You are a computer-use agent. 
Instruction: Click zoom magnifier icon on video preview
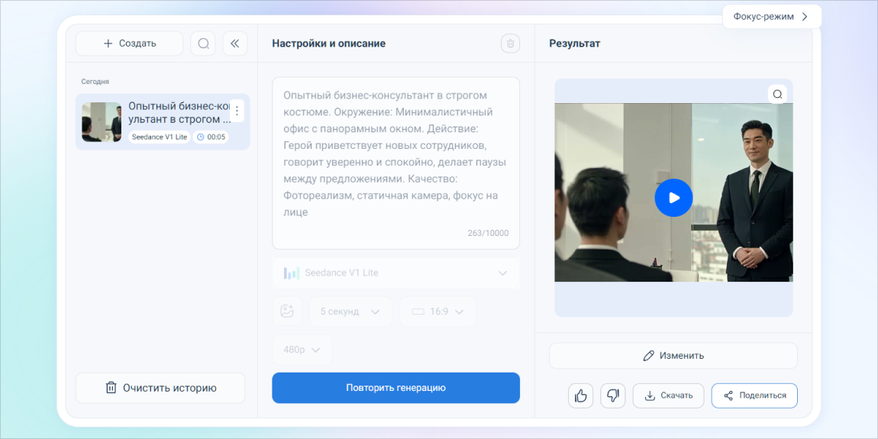pyautogui.click(x=777, y=94)
